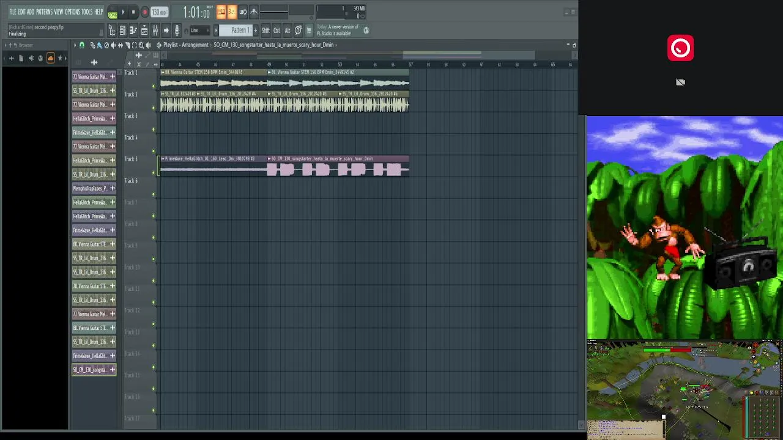Image resolution: width=783 pixels, height=440 pixels.
Task: Click the Alt key button
Action: (288, 30)
